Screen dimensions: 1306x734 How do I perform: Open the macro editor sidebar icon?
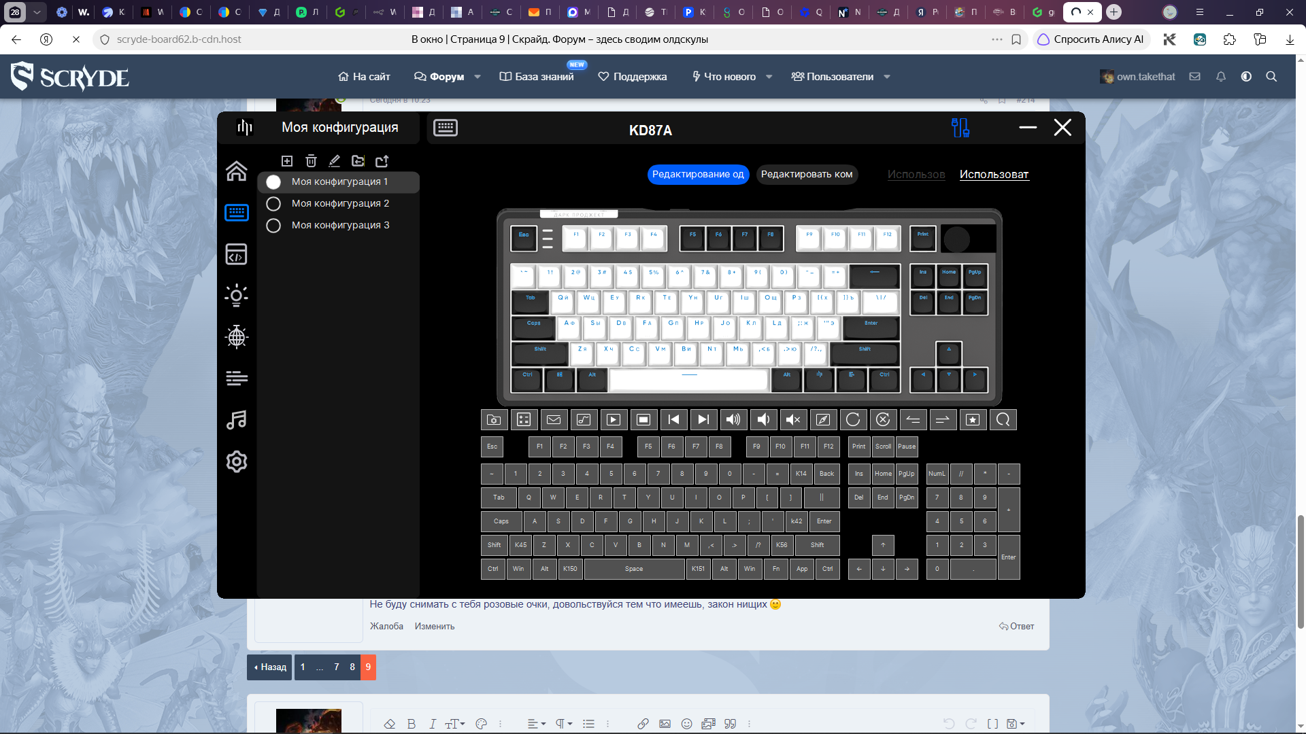coord(237,254)
